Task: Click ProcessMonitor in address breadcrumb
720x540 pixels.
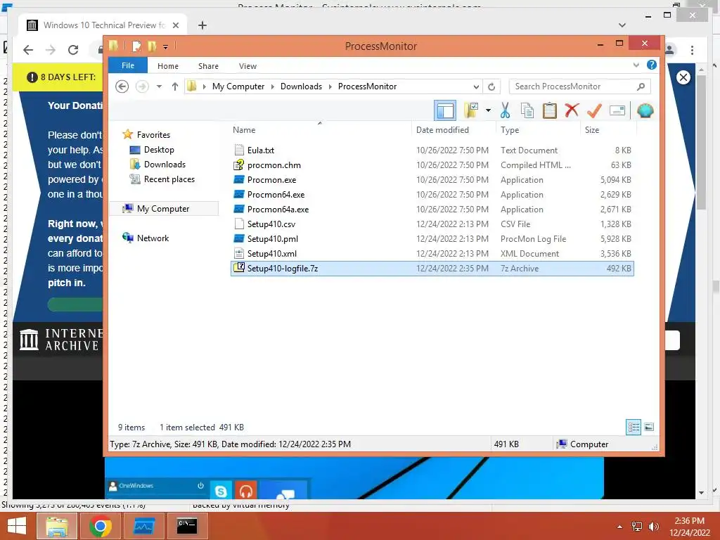Action: [x=367, y=86]
